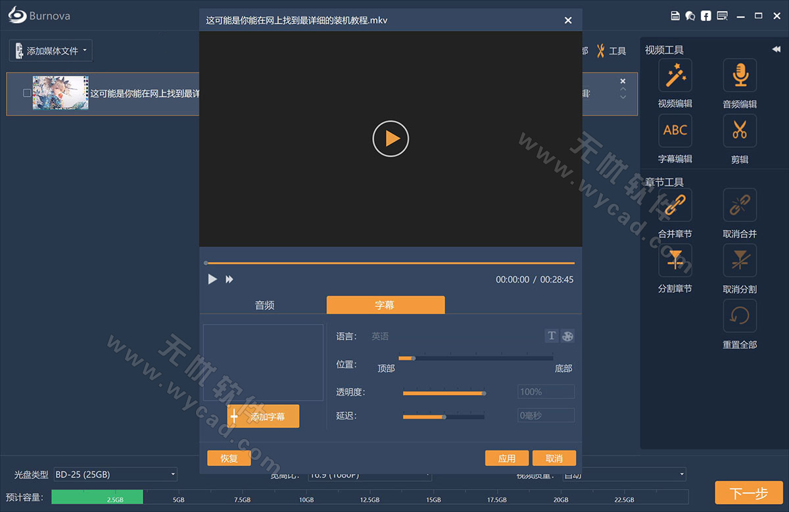Image resolution: width=789 pixels, height=512 pixels.
Task: Expand the 添加媒体文件 dropdown arrow
Action: (84, 51)
